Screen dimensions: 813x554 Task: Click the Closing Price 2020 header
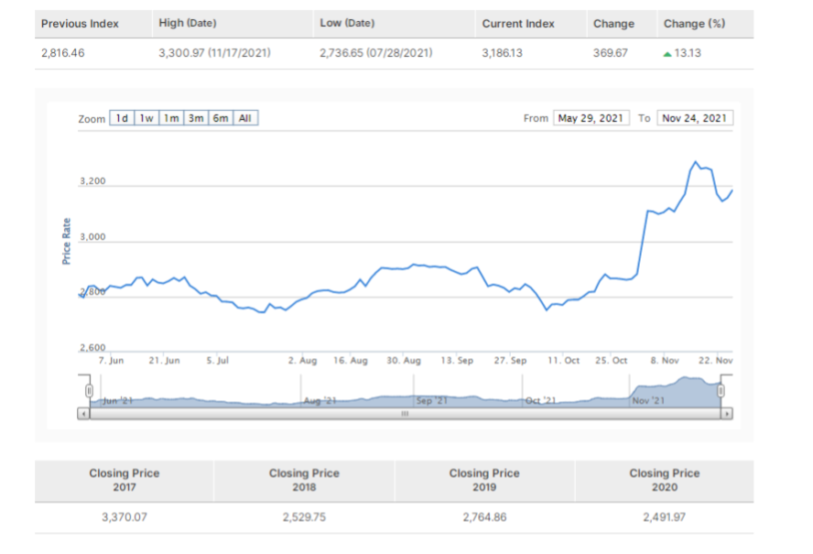[x=665, y=481]
